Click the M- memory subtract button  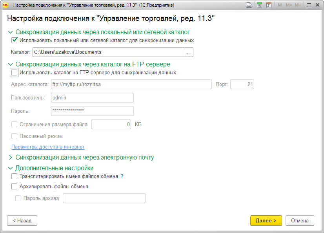(x=298, y=5)
